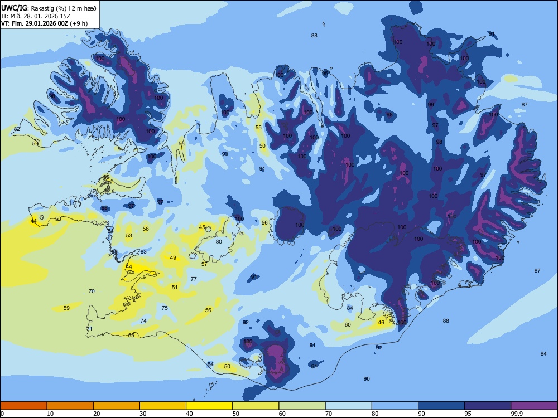Click the humidity value '49' on the map
Viewport: 558px width, 418px height.
173,257
